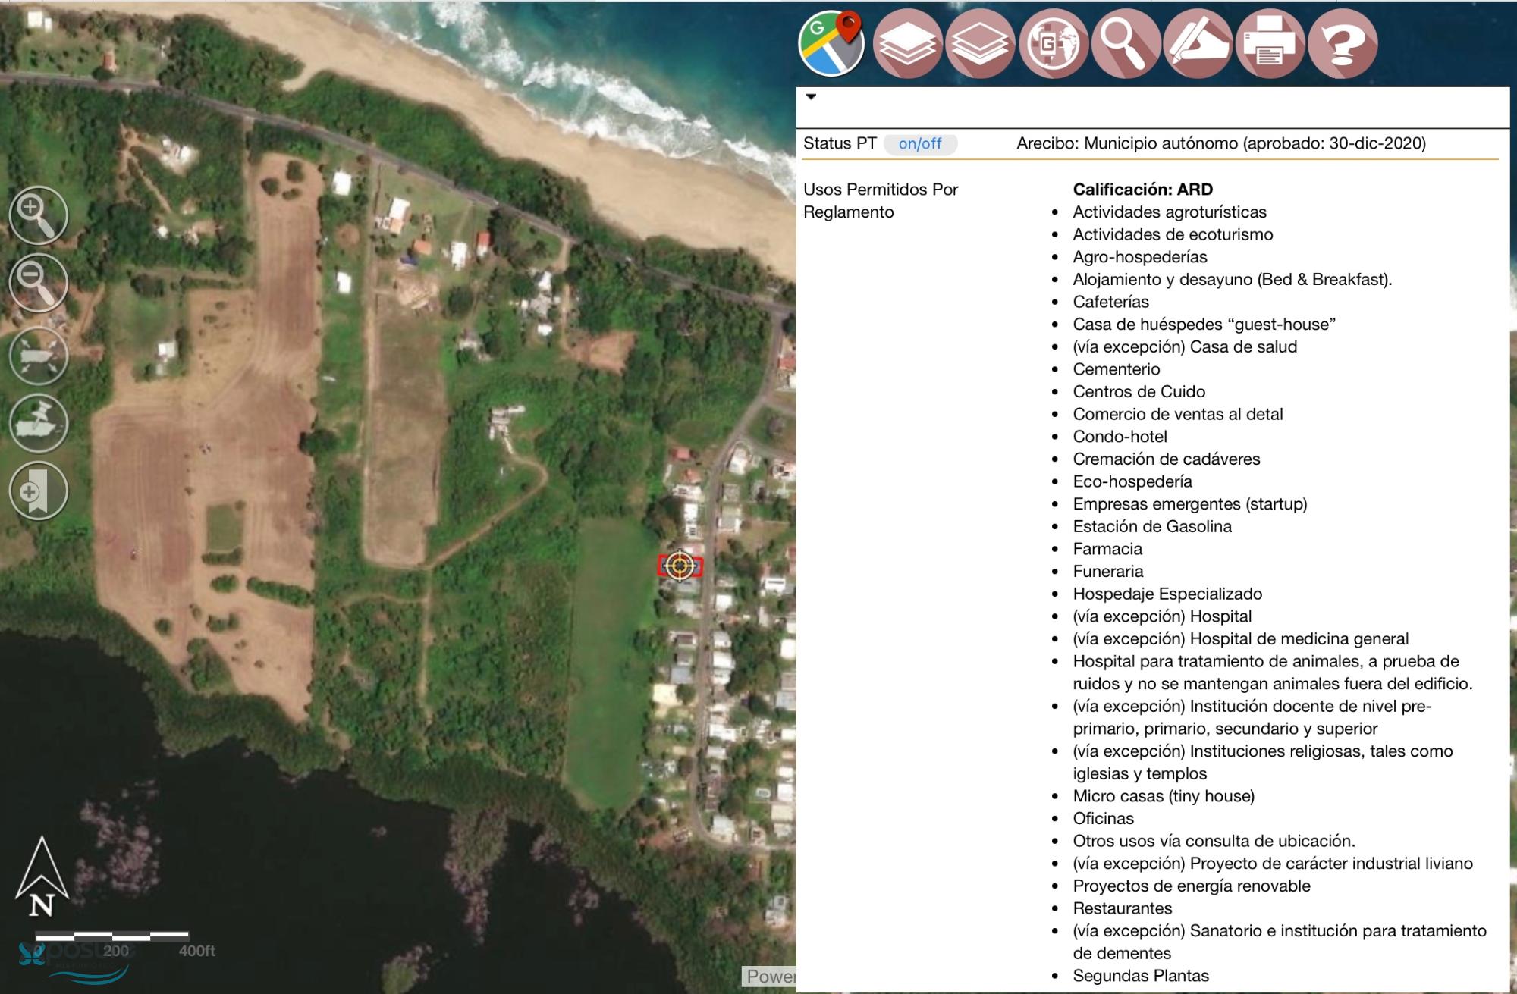Click the targeted parcel crosshair marker
This screenshot has height=994, width=1517.
pyautogui.click(x=680, y=566)
